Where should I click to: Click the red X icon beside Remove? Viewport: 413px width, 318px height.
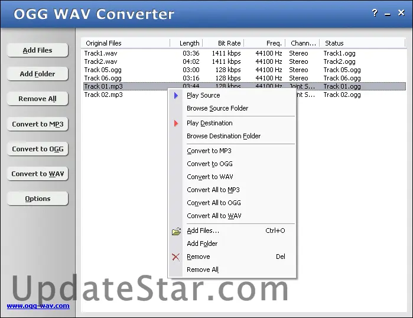pyautogui.click(x=175, y=257)
